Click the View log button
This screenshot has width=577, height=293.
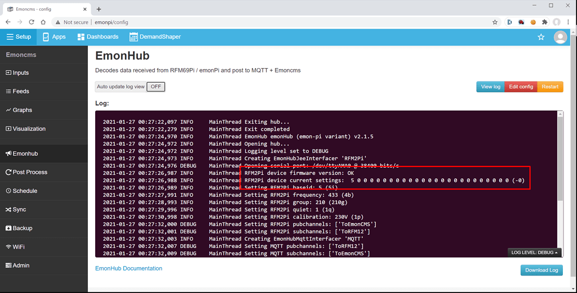pos(491,87)
